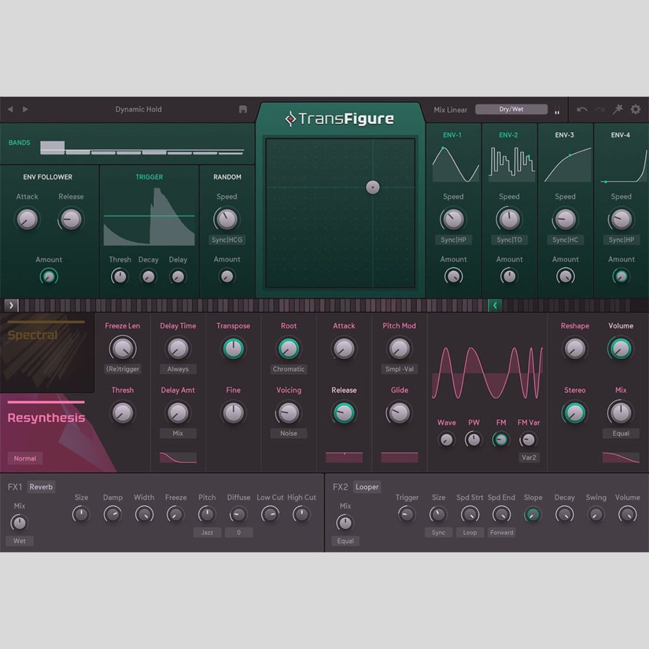Select the ENV-2 envelope tab
Screen dimensions: 649x649
click(x=508, y=135)
